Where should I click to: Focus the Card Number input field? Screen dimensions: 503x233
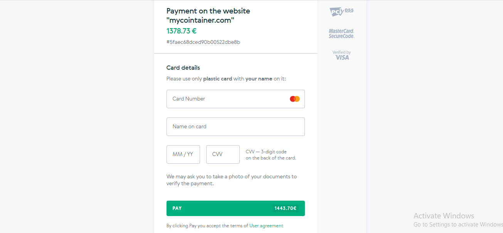(236, 99)
